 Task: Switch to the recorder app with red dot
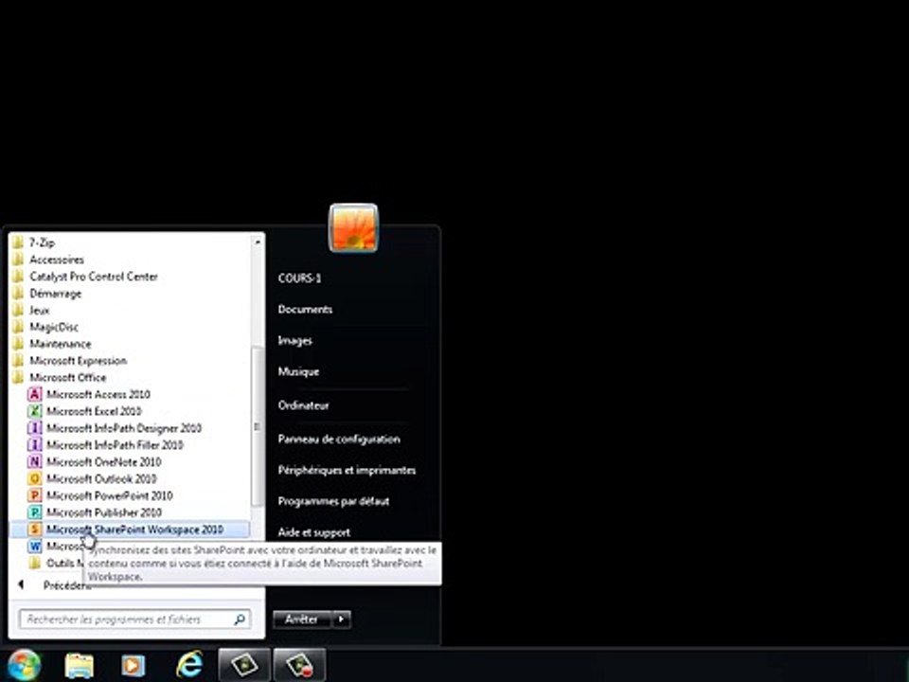coord(300,665)
